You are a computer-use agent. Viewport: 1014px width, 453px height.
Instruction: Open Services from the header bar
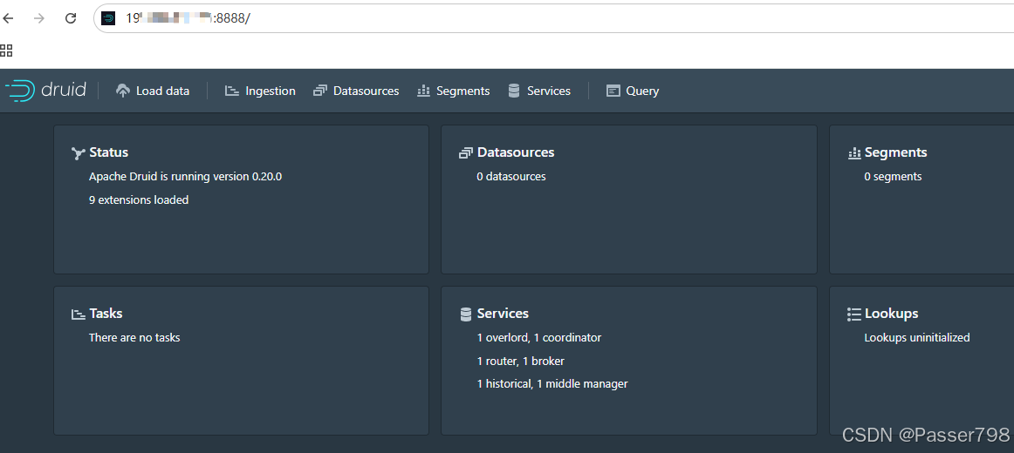pyautogui.click(x=539, y=91)
